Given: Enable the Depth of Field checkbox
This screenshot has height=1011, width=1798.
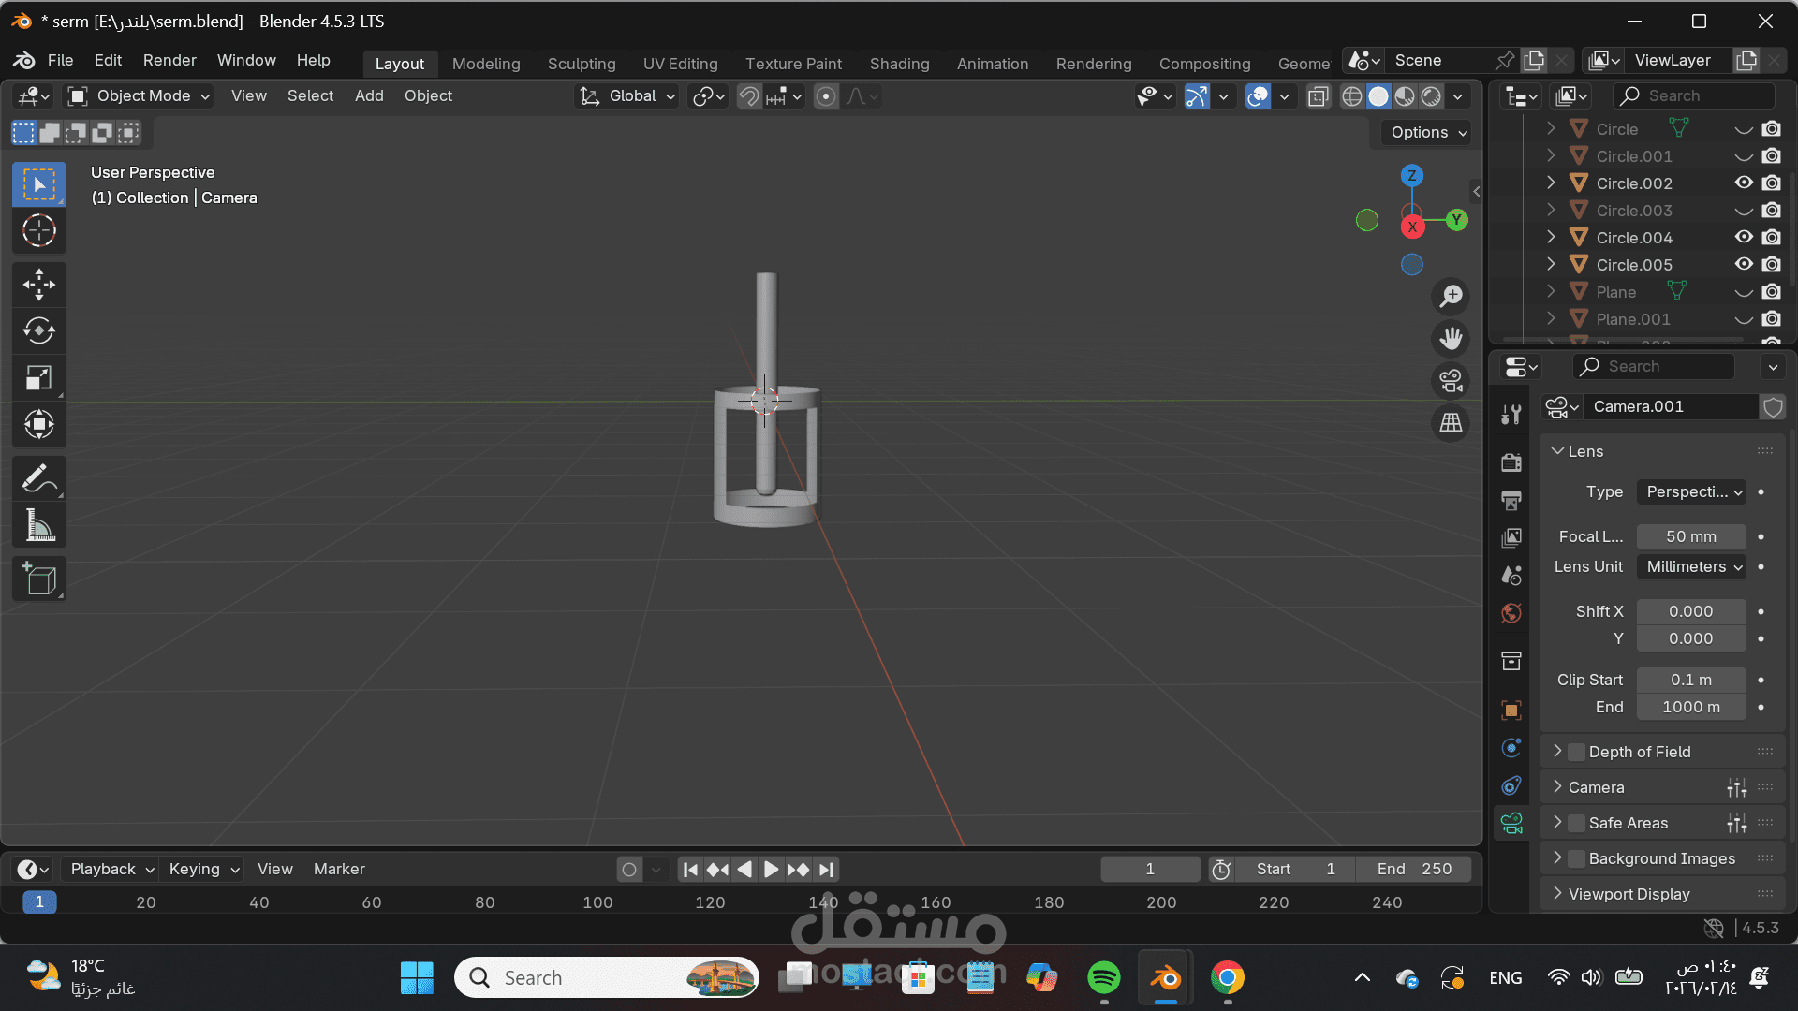Looking at the screenshot, I should [x=1577, y=752].
